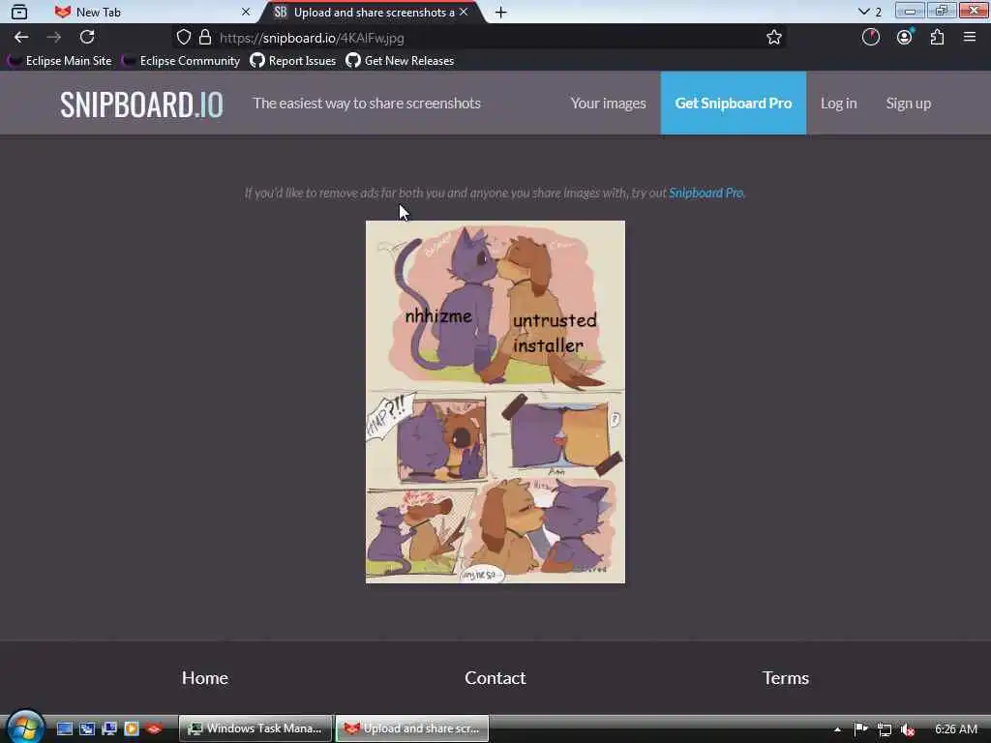This screenshot has width=991, height=743.
Task: Open a new tab with the plus button
Action: [500, 12]
